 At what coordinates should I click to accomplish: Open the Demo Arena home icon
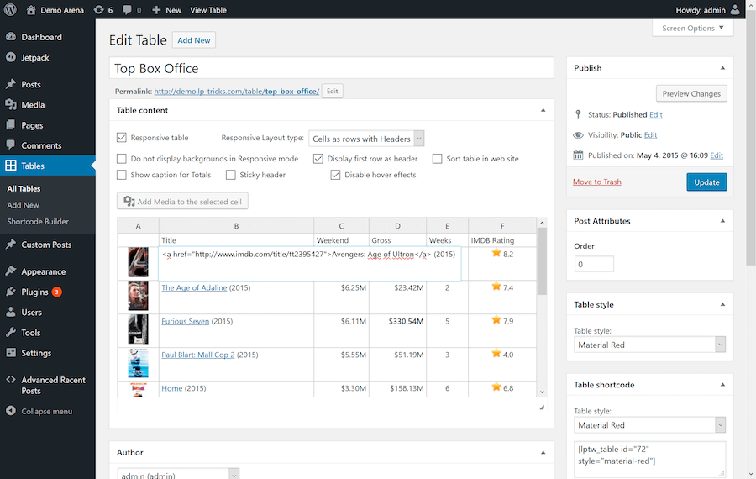(x=31, y=9)
